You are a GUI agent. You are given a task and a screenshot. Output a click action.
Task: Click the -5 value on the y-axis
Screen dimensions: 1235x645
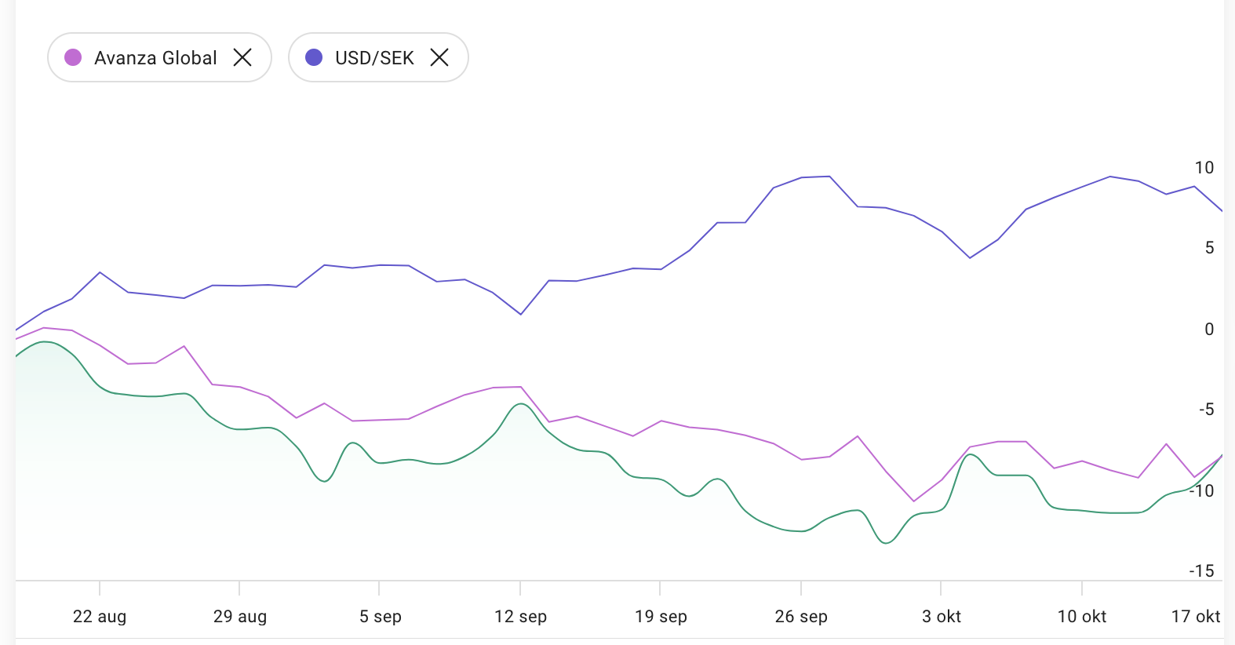1206,410
